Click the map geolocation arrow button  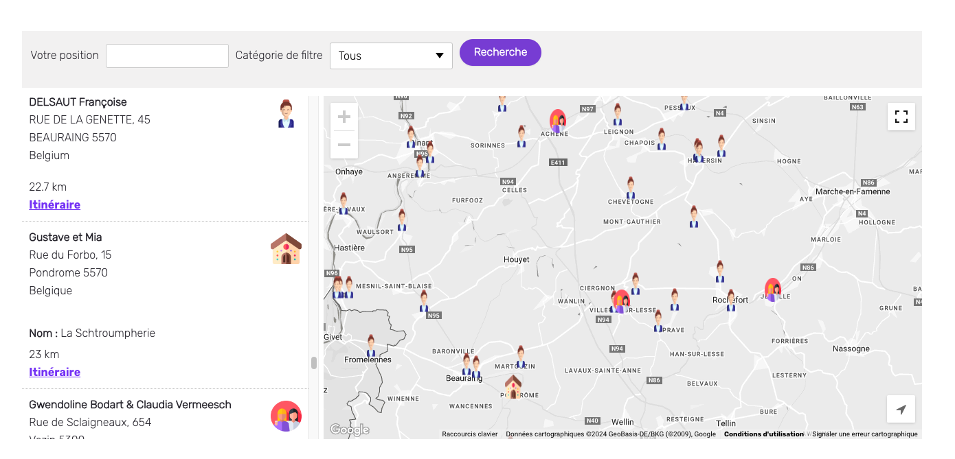[x=901, y=410]
